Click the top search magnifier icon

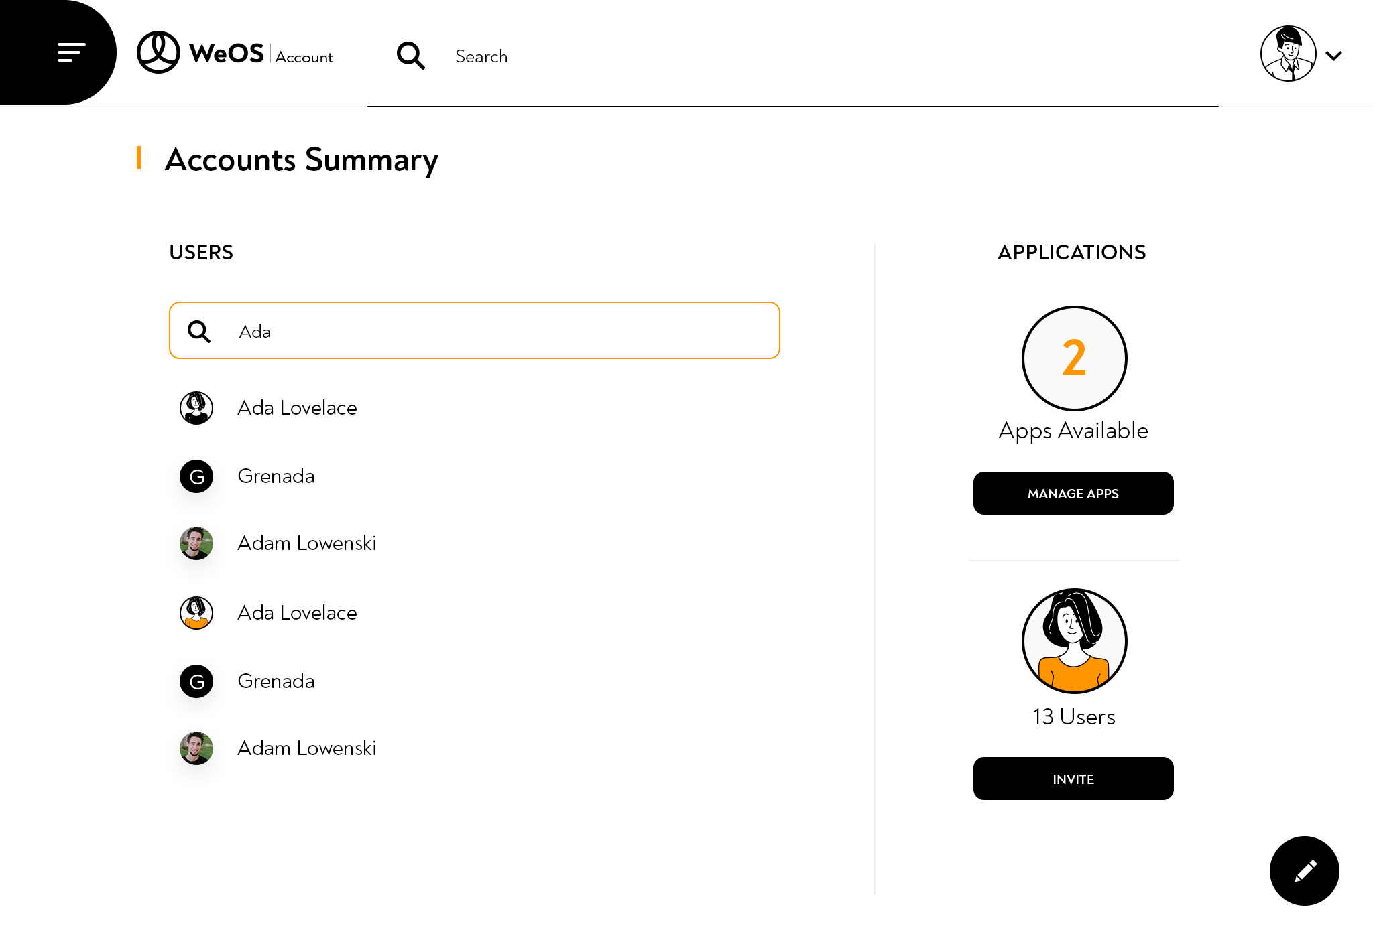[410, 56]
